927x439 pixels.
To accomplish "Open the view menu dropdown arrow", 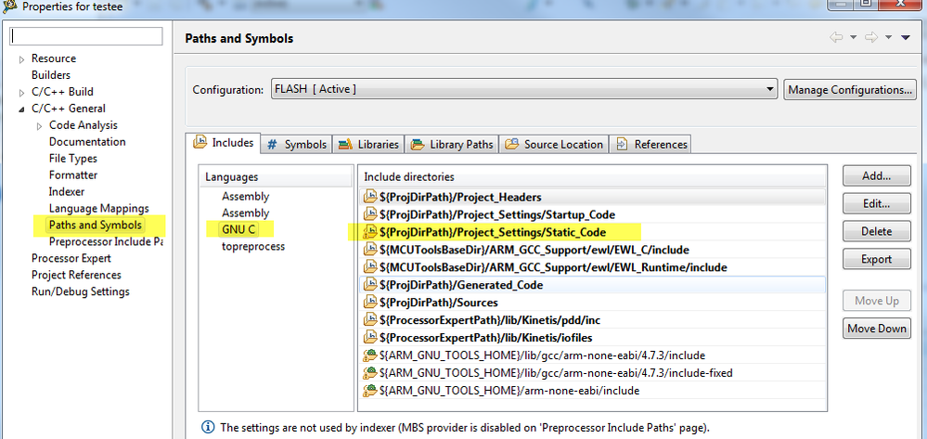I will [905, 38].
